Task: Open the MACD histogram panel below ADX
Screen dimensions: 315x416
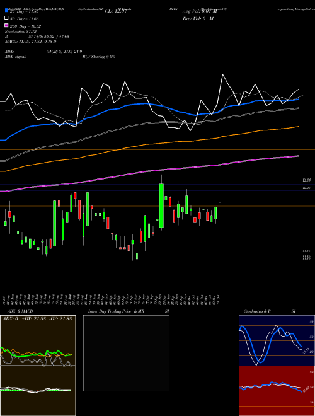Action: click(38, 391)
